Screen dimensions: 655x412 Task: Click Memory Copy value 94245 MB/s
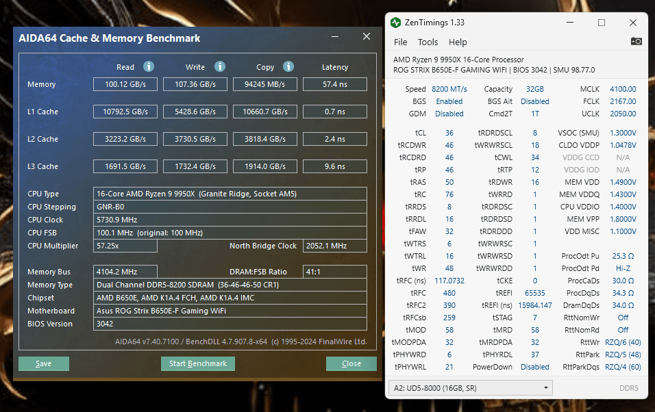pyautogui.click(x=265, y=84)
